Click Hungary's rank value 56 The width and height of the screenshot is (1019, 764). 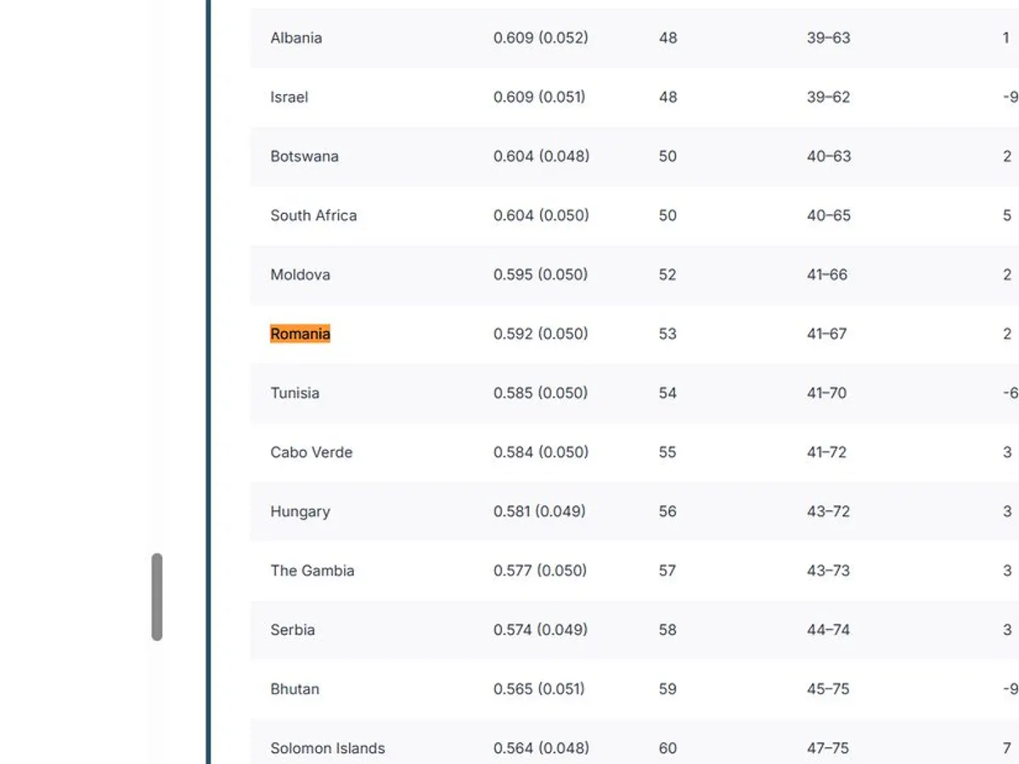click(667, 512)
